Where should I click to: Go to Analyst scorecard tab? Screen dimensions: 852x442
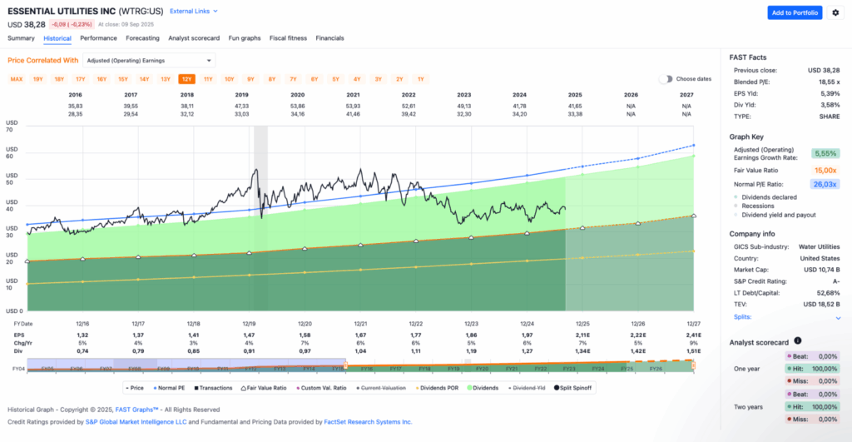point(194,38)
